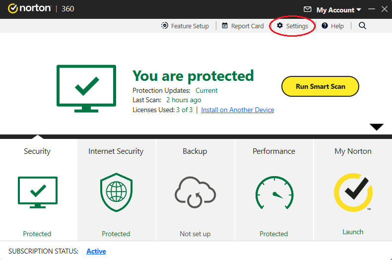Viewport: 392px width, 260px height.
Task: Click the My Norton yellow checkmark logo
Action: (x=353, y=192)
